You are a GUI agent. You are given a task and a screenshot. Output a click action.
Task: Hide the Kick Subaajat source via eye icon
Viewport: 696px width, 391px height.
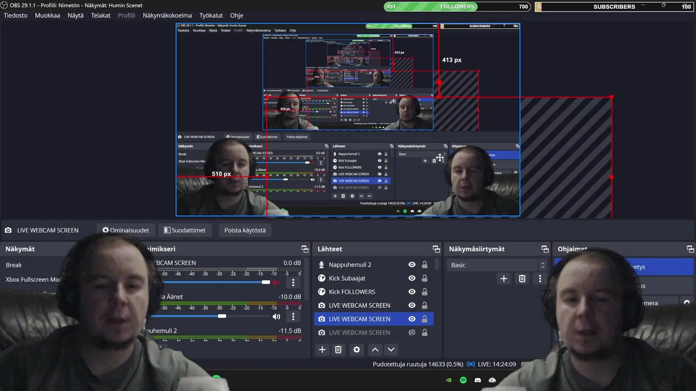[412, 278]
